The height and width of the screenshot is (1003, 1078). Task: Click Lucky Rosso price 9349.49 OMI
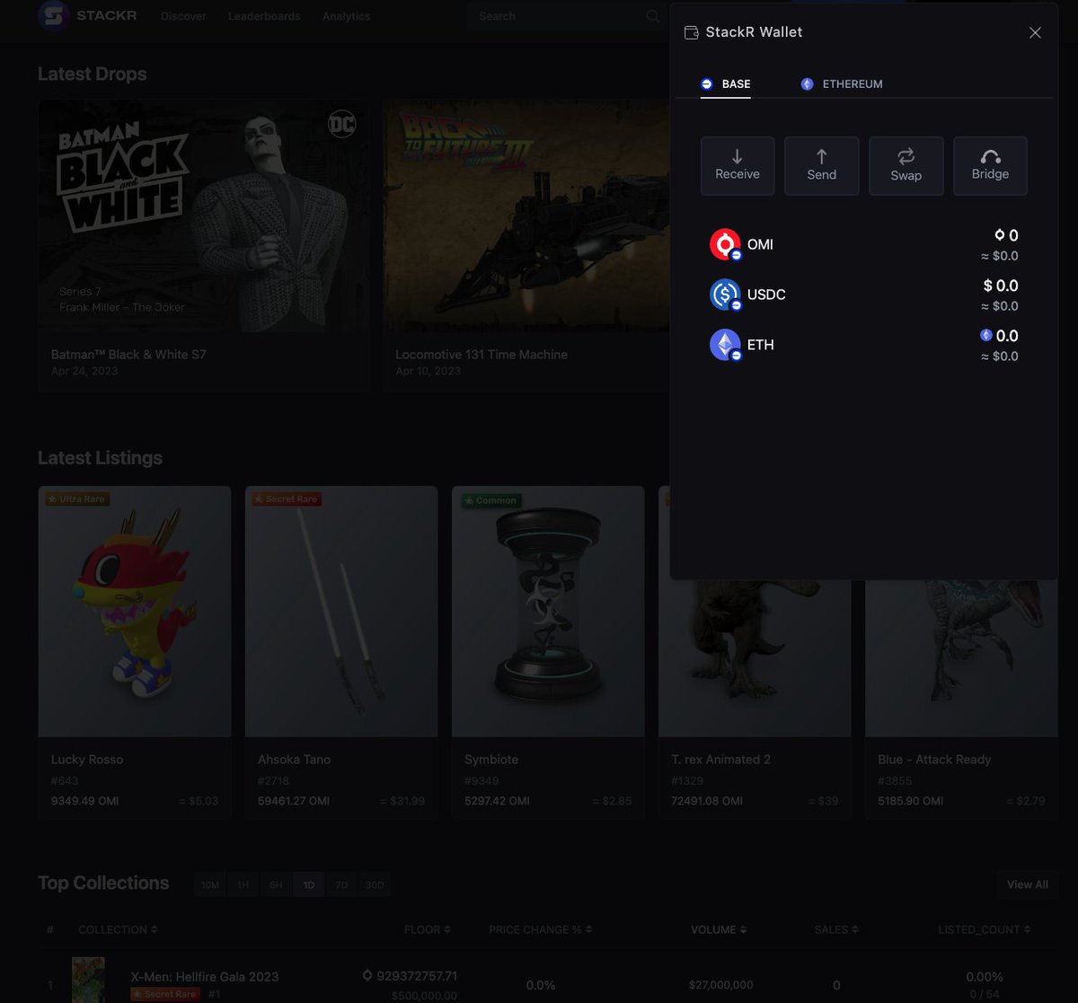pyautogui.click(x=84, y=800)
